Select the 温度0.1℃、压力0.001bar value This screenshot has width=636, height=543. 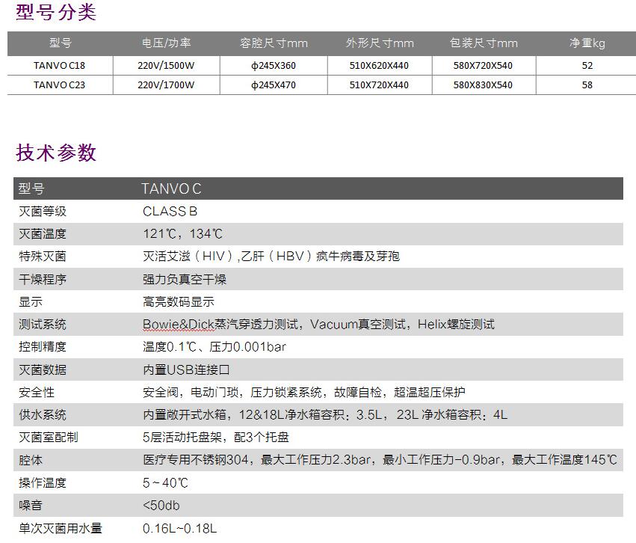(214, 347)
